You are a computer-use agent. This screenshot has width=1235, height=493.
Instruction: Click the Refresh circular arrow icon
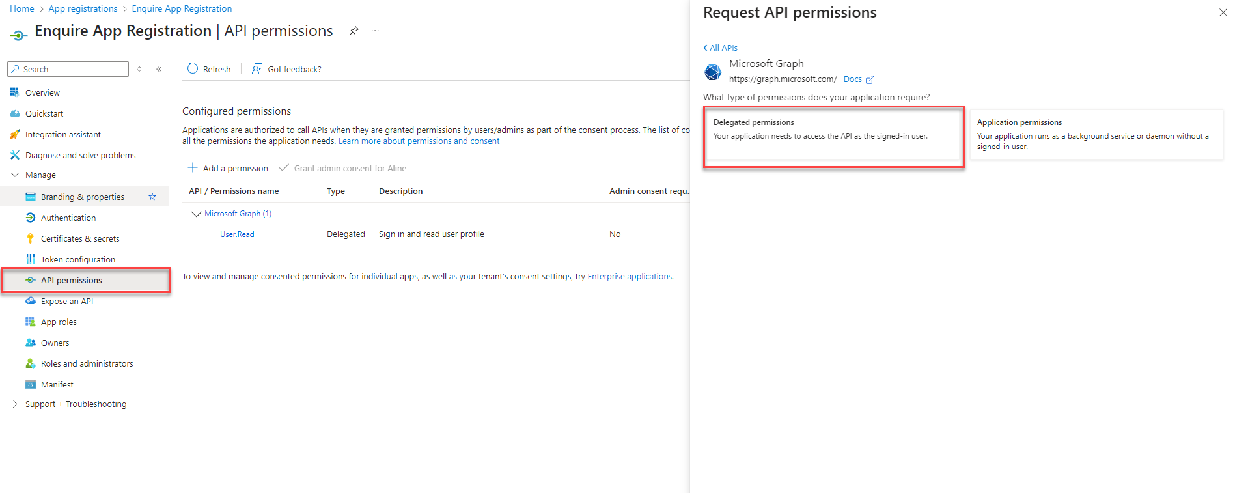193,68
